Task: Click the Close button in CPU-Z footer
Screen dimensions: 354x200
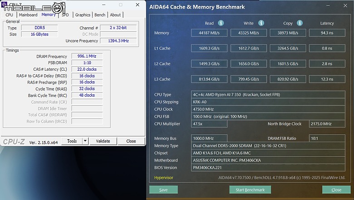Action: [131, 141]
